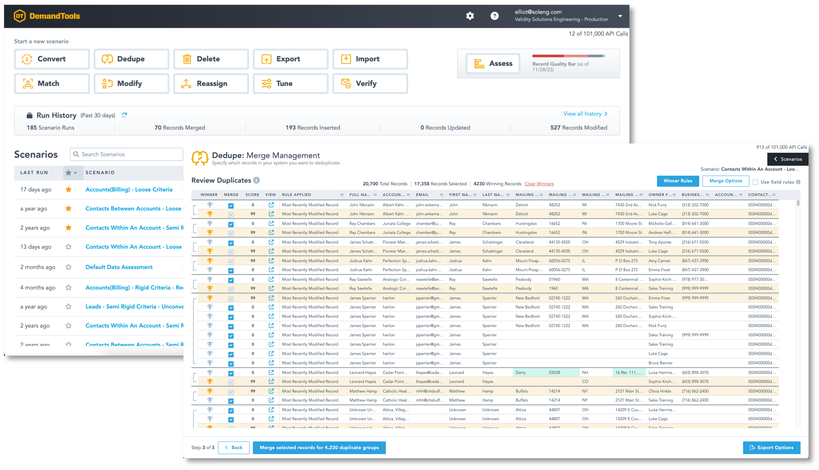Open John Nkmann's first row view icon

click(271, 205)
